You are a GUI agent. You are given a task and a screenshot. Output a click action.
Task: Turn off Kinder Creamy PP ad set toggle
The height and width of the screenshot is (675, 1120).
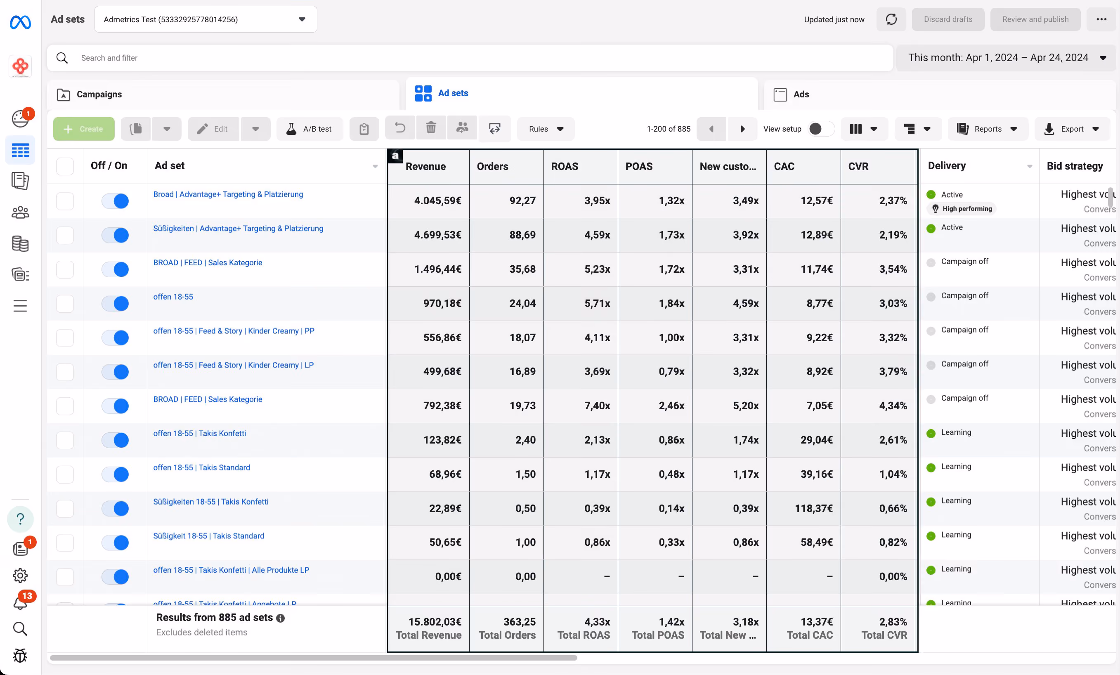click(115, 338)
